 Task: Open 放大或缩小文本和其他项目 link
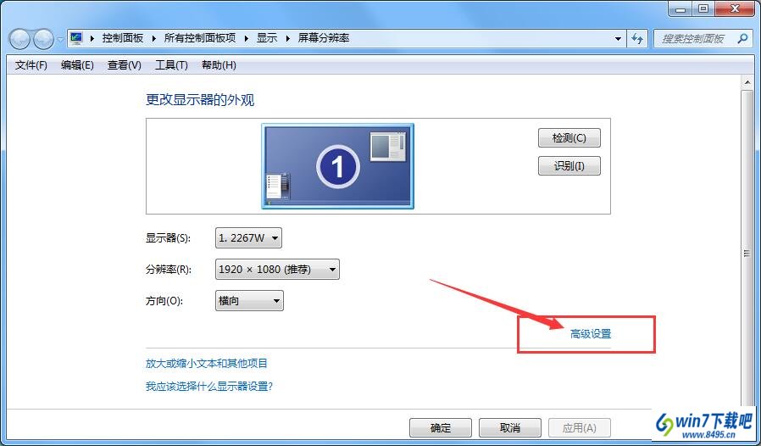click(x=207, y=363)
